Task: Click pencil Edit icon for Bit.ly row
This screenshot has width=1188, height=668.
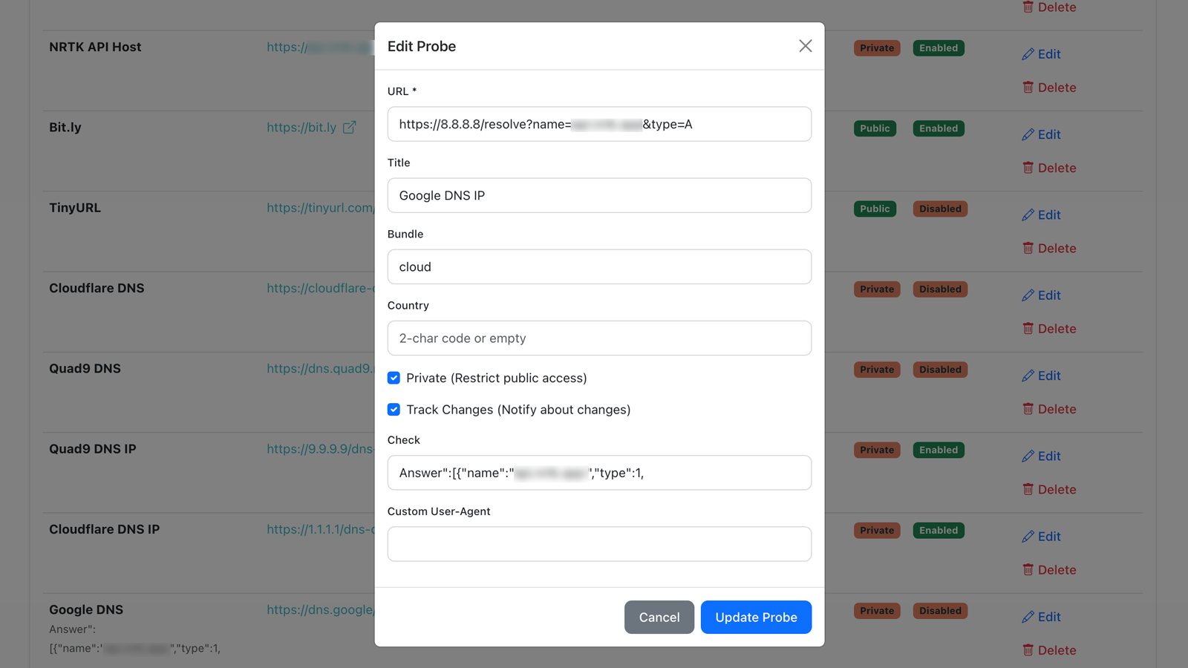Action: [x=1028, y=134]
